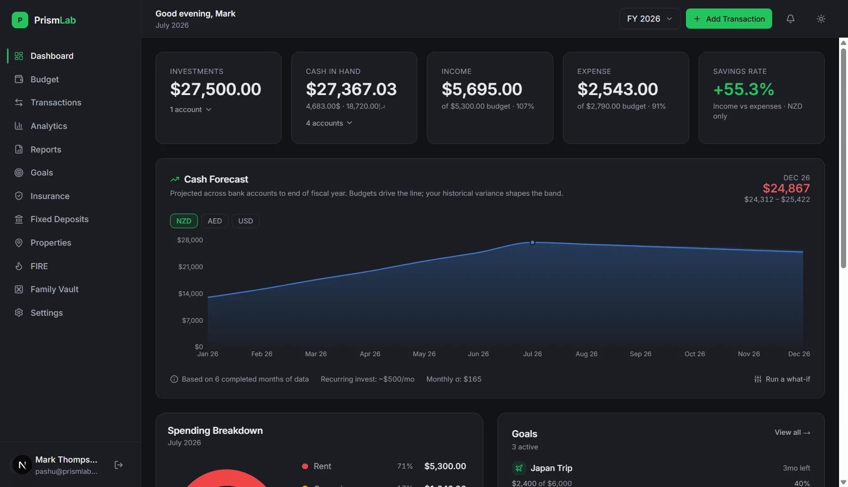Click the info icon near completed months
Viewport: 848px width, 487px height.
[174, 379]
